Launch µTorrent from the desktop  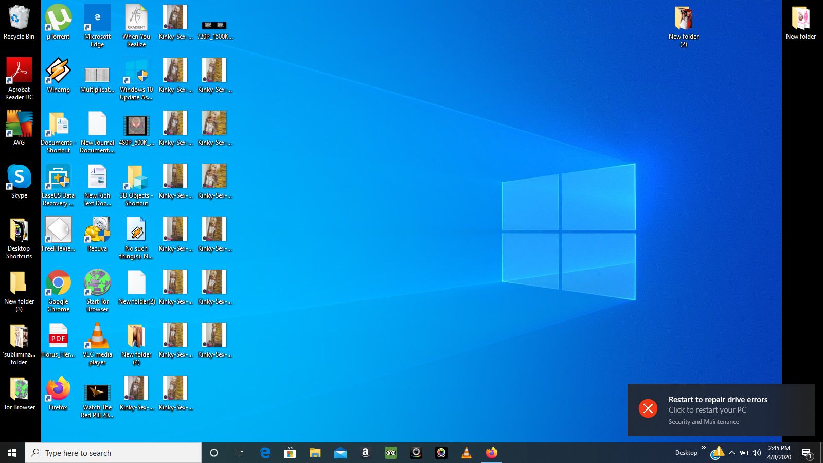pos(58,23)
